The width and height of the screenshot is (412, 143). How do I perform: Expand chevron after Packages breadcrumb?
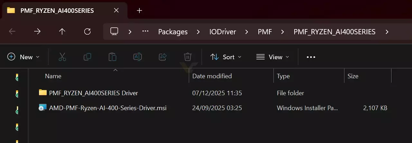click(x=198, y=32)
